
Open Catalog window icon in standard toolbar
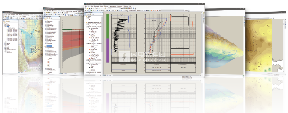pyautogui.click(x=126, y=8)
